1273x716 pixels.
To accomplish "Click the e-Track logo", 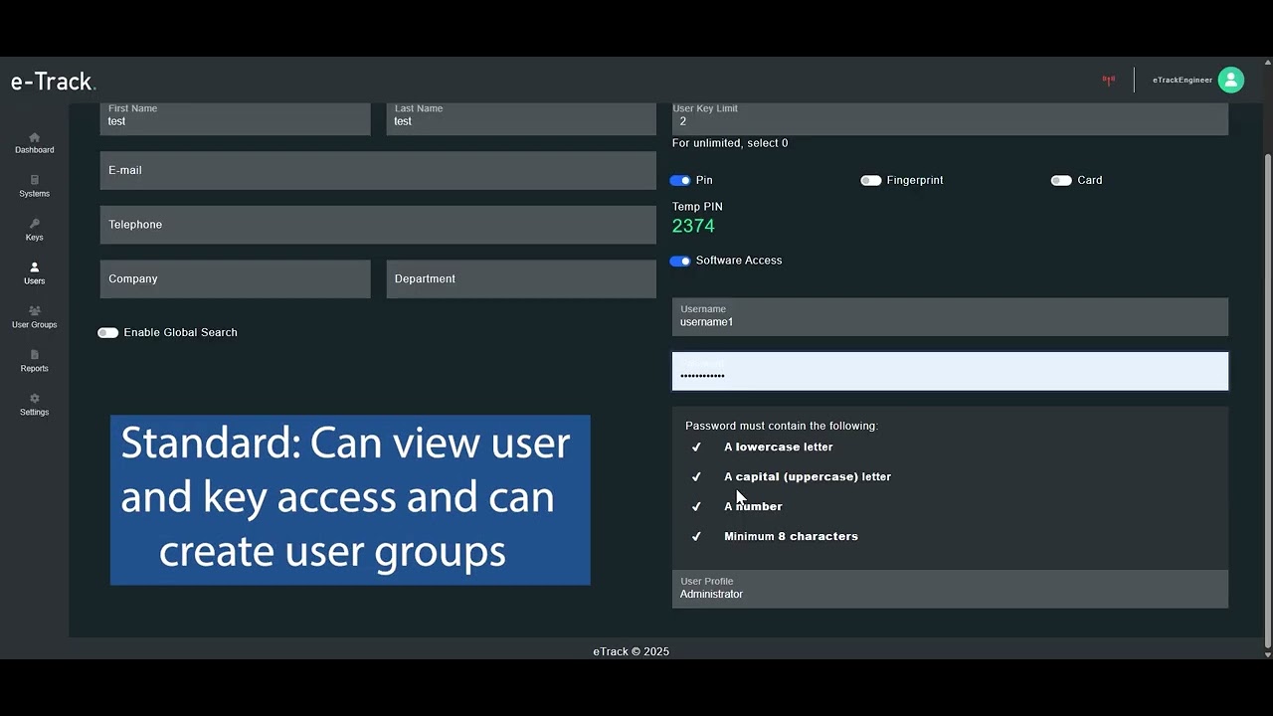I will click(53, 82).
